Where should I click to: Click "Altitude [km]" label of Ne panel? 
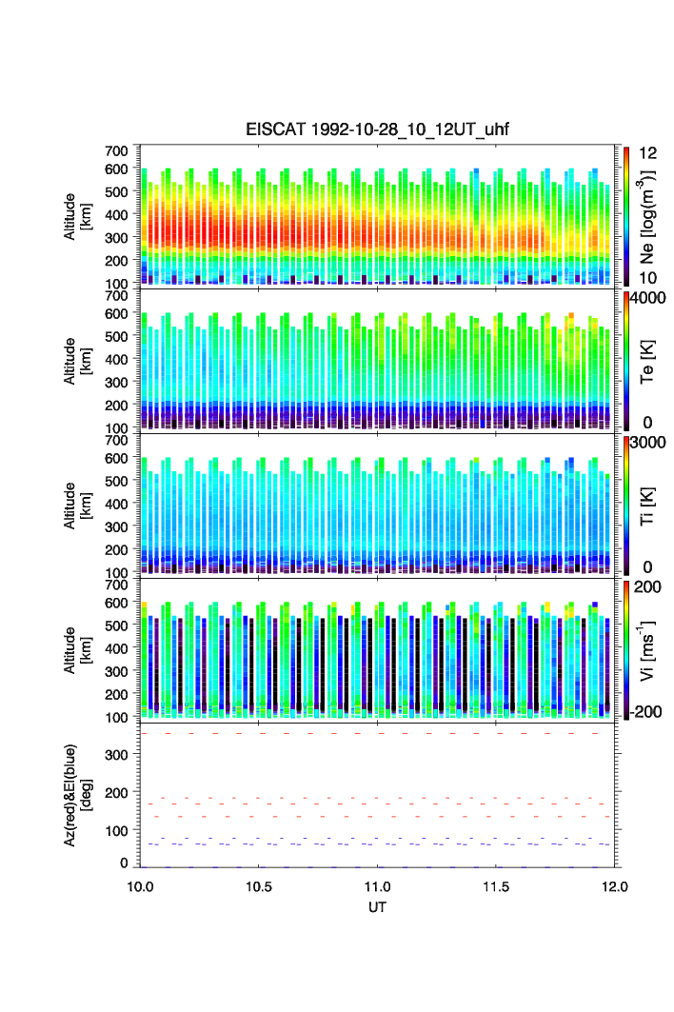point(77,217)
